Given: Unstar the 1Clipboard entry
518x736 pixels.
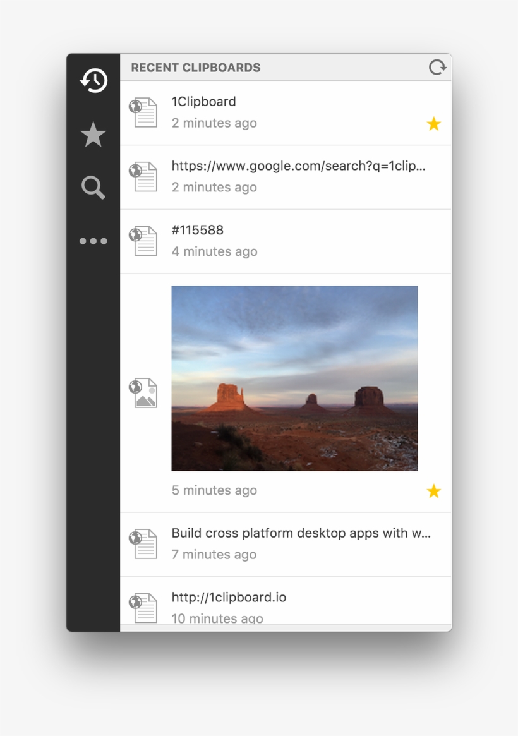Looking at the screenshot, I should coord(433,124).
